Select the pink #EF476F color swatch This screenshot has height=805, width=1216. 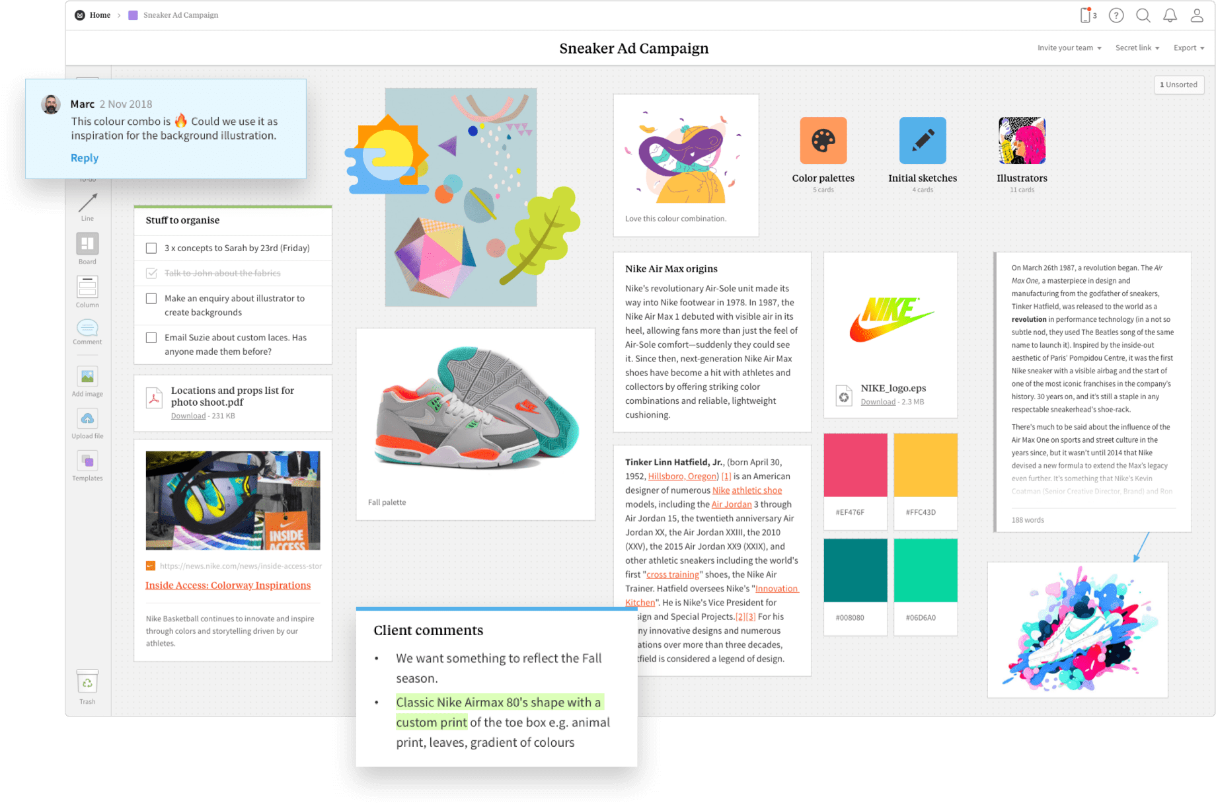coord(855,465)
